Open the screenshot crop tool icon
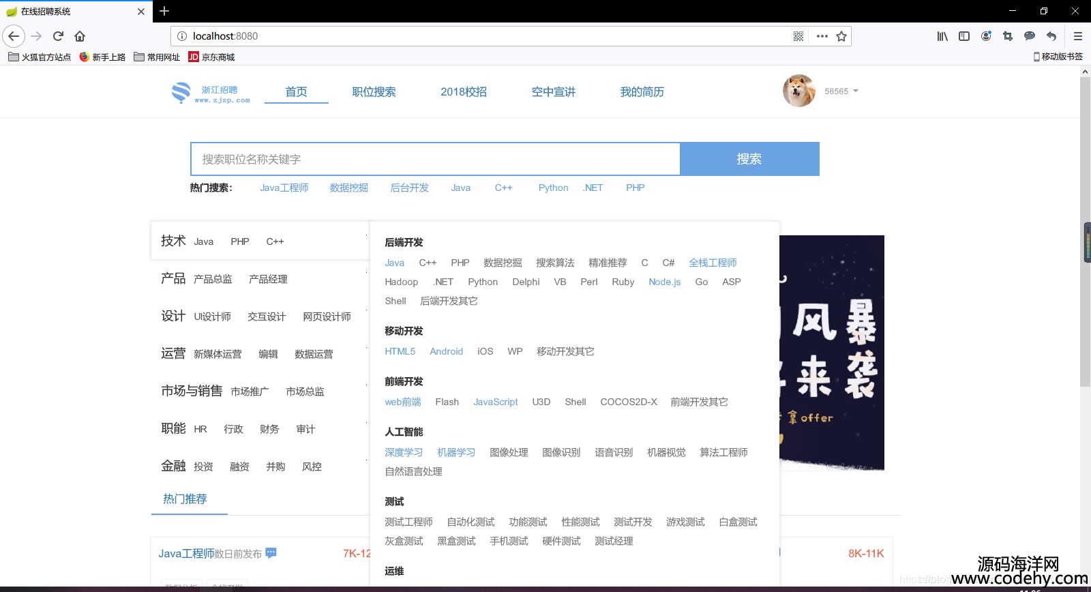Viewport: 1091px width, 592px height. pos(1008,36)
